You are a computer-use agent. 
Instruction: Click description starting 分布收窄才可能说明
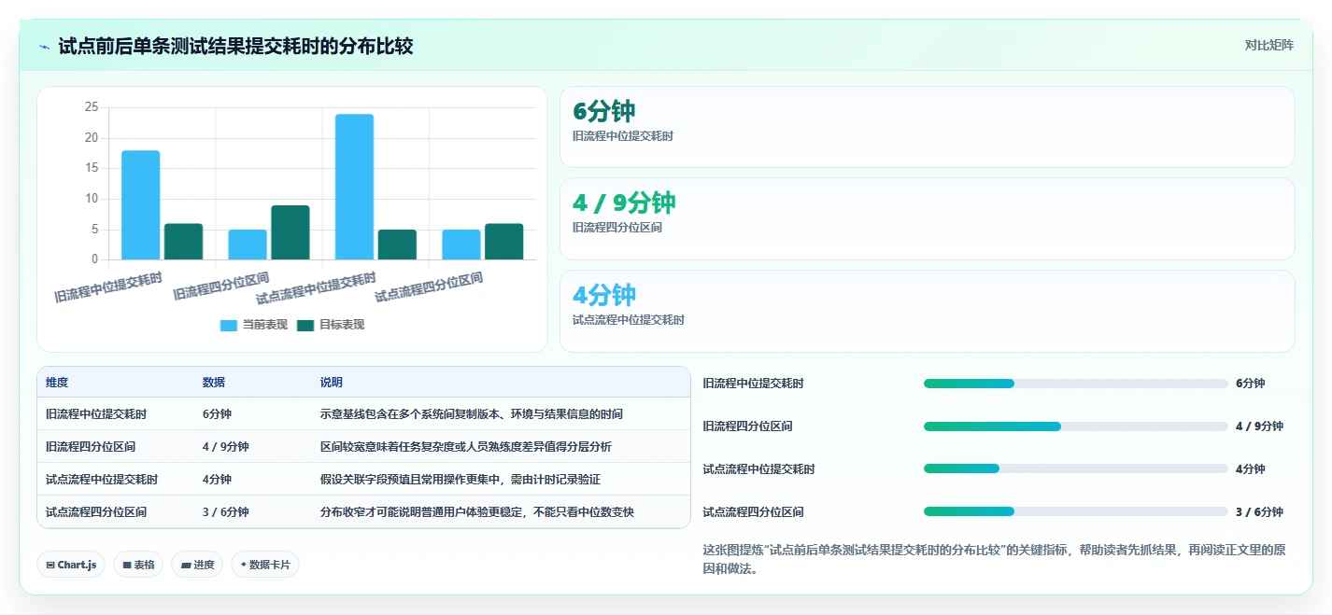(x=477, y=512)
